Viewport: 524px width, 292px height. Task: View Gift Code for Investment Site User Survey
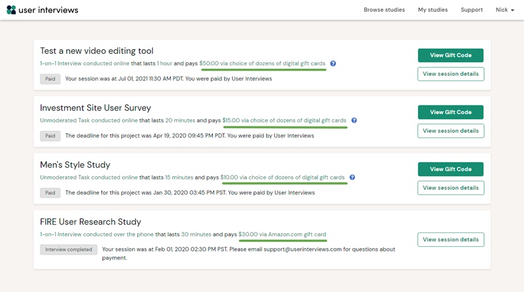[x=451, y=113]
